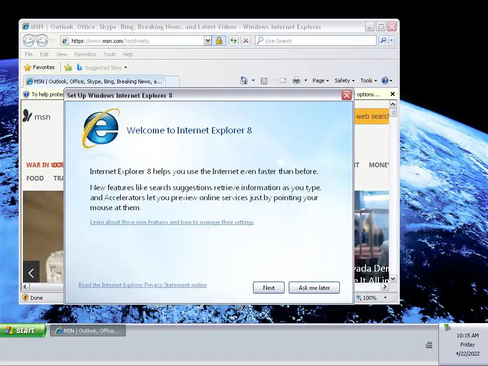Expand the address bar history dropdown
The height and width of the screenshot is (366, 488).
pos(208,41)
